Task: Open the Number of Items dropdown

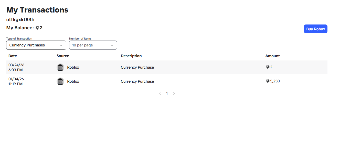Action: 93,45
